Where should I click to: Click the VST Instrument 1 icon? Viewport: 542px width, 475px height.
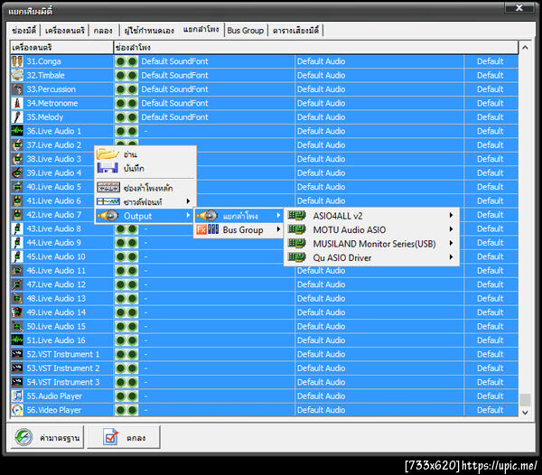pos(17,354)
